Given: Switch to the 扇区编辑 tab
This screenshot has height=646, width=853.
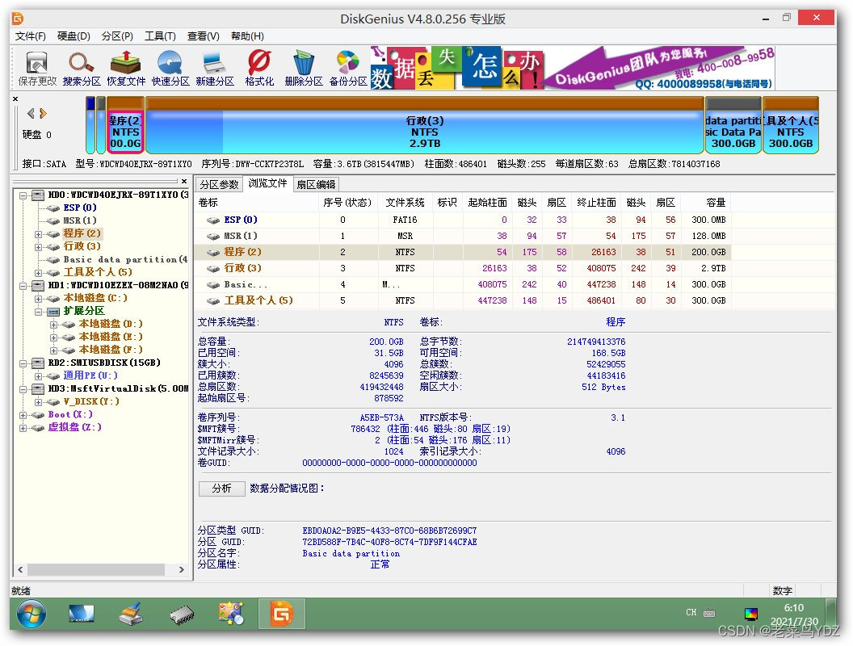Looking at the screenshot, I should [x=316, y=184].
